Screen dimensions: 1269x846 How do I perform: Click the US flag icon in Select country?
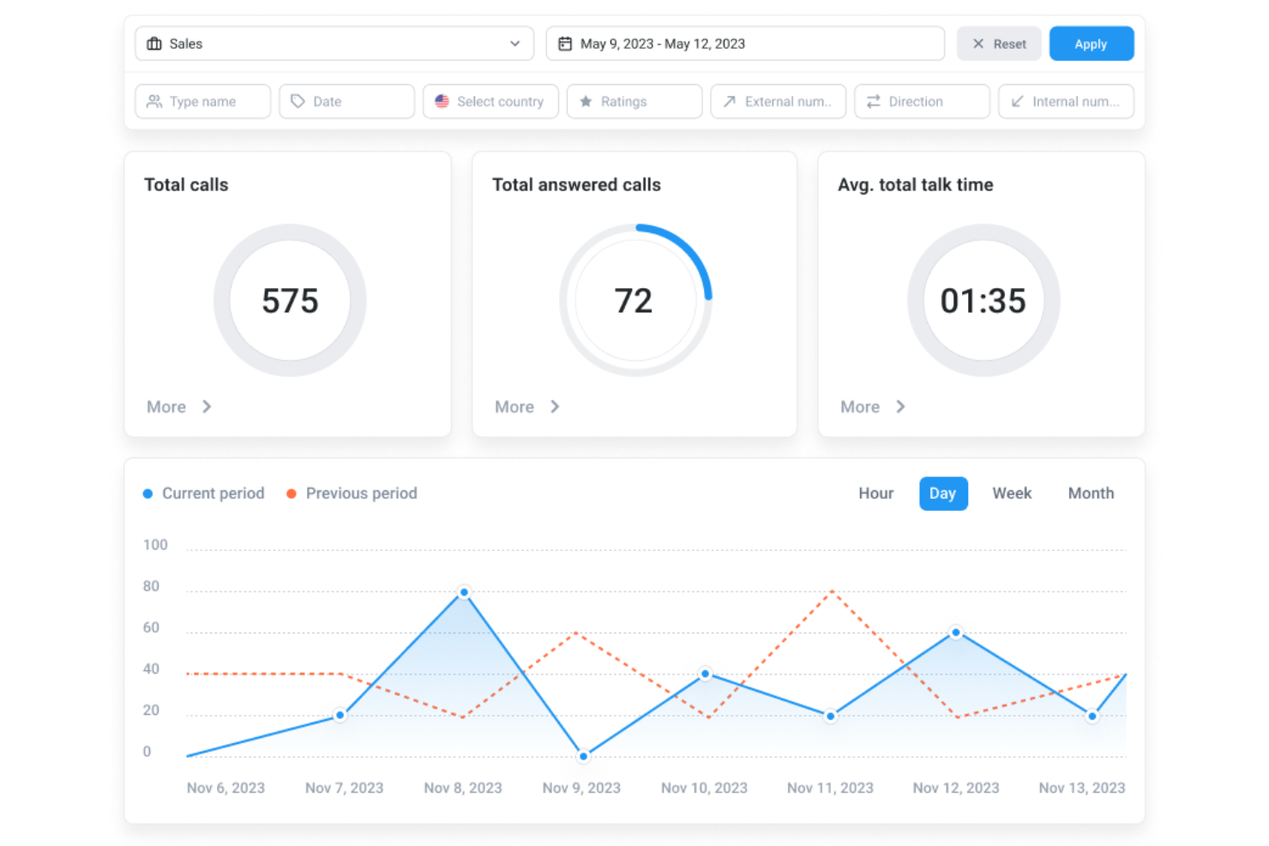point(442,101)
